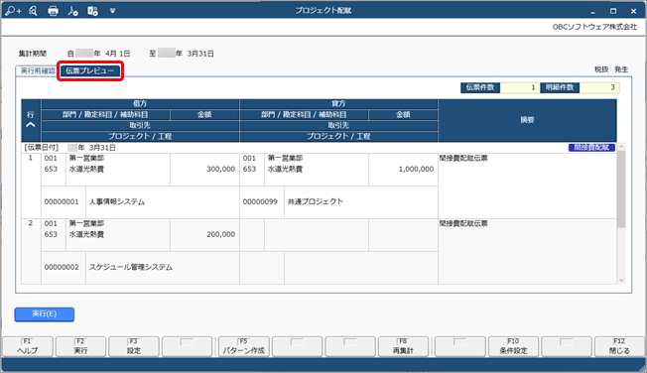Image resolution: width=647 pixels, height=373 pixels.
Task: Click the F5 パターン作成 button
Action: [x=244, y=346]
